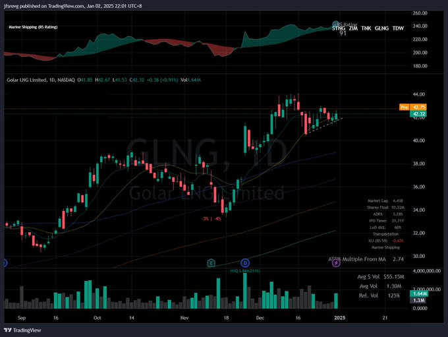The height and width of the screenshot is (337, 448).
Task: Open the TradingView logo at bottom left
Action: (x=22, y=330)
